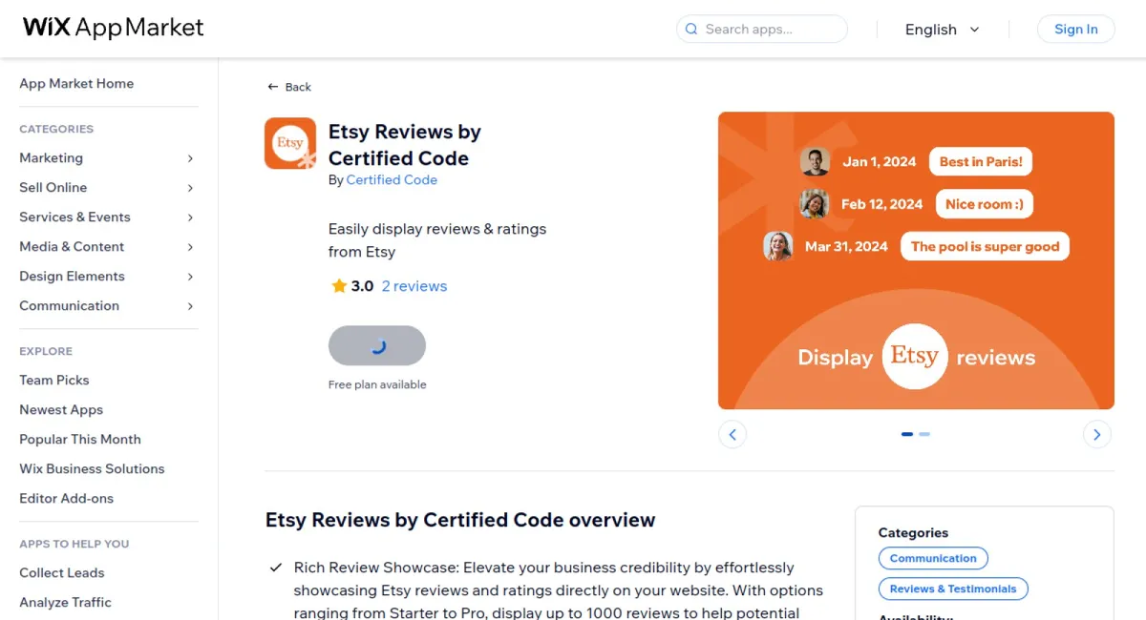
Task: Open Collect Leads
Action: coord(62,572)
